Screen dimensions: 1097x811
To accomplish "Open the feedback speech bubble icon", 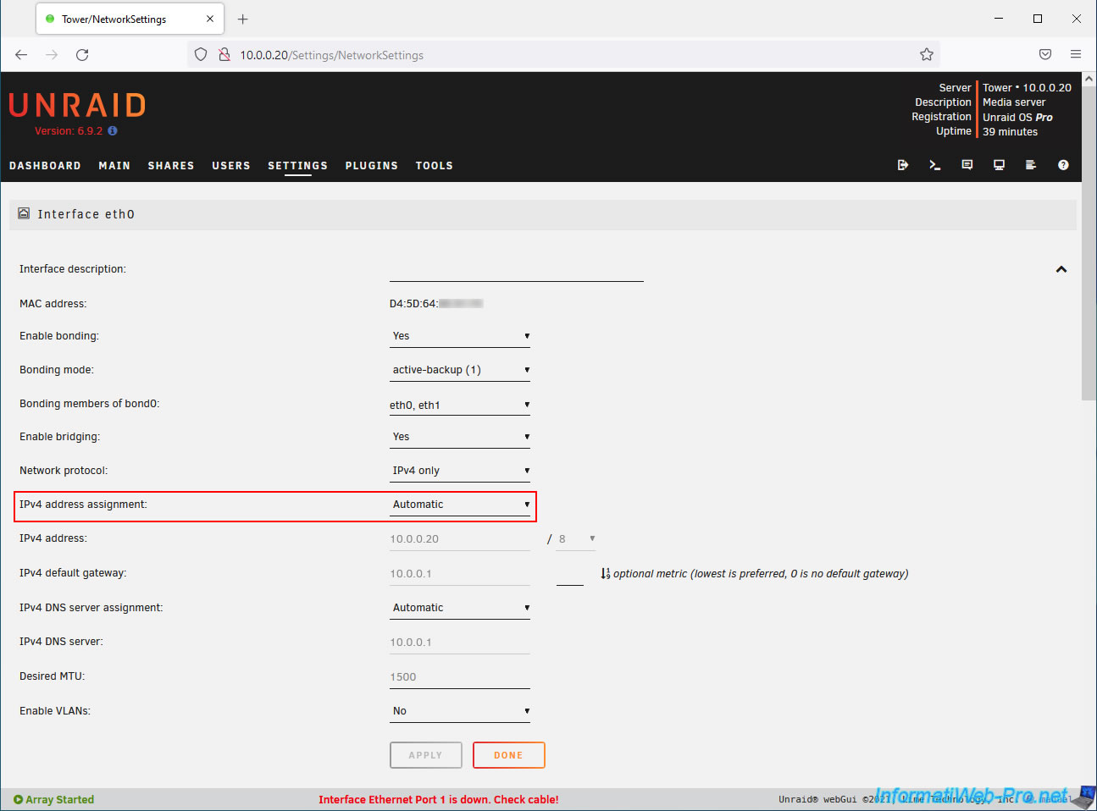I will (x=967, y=165).
